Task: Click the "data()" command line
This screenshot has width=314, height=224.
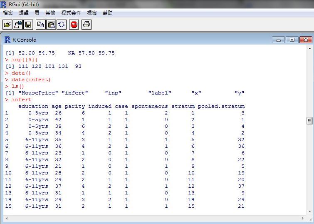Action: (x=21, y=73)
